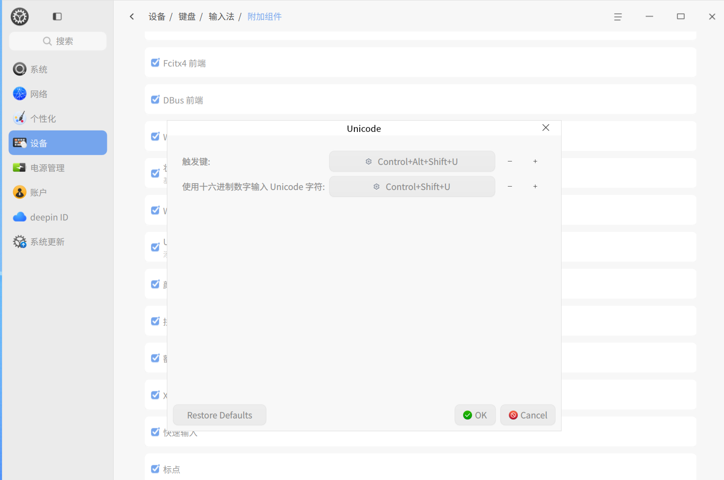Open the deepin ID cloud settings

[58, 217]
